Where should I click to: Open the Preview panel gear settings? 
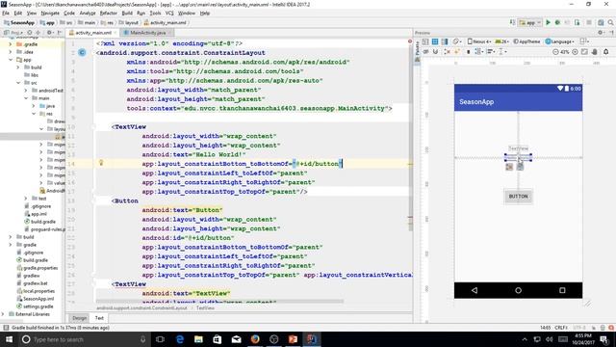[601, 33]
